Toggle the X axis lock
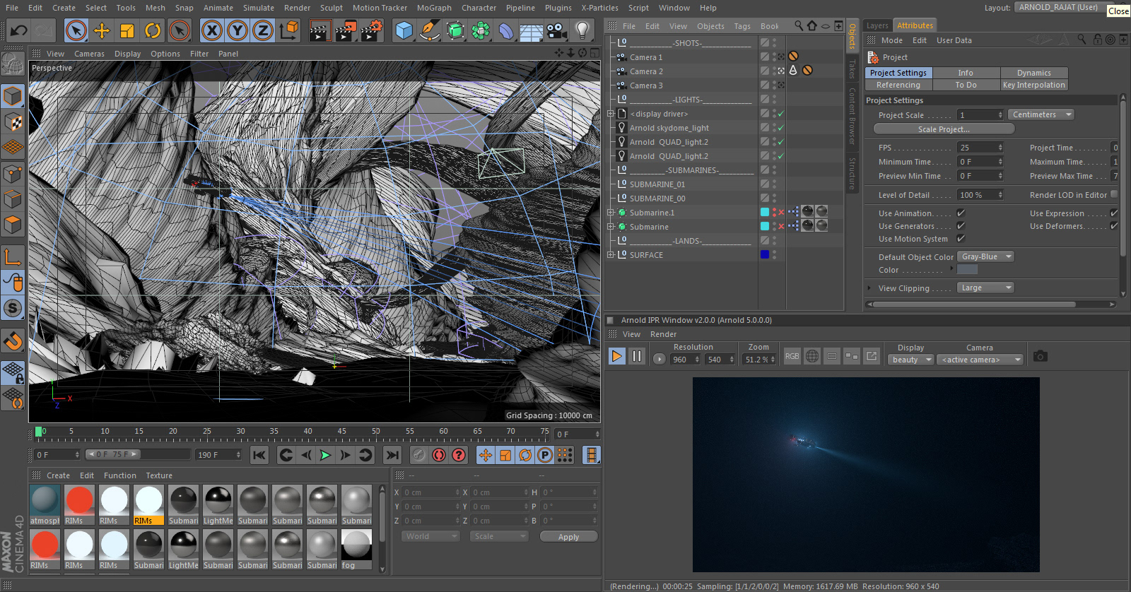 [x=211, y=30]
